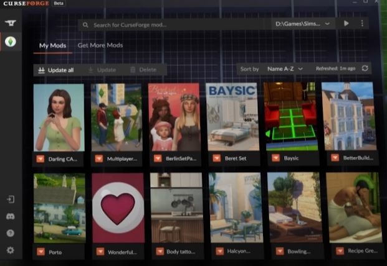Screen dimensions: 387x266
Task: Click update icon for BetterBuild mod
Action: 335,158
